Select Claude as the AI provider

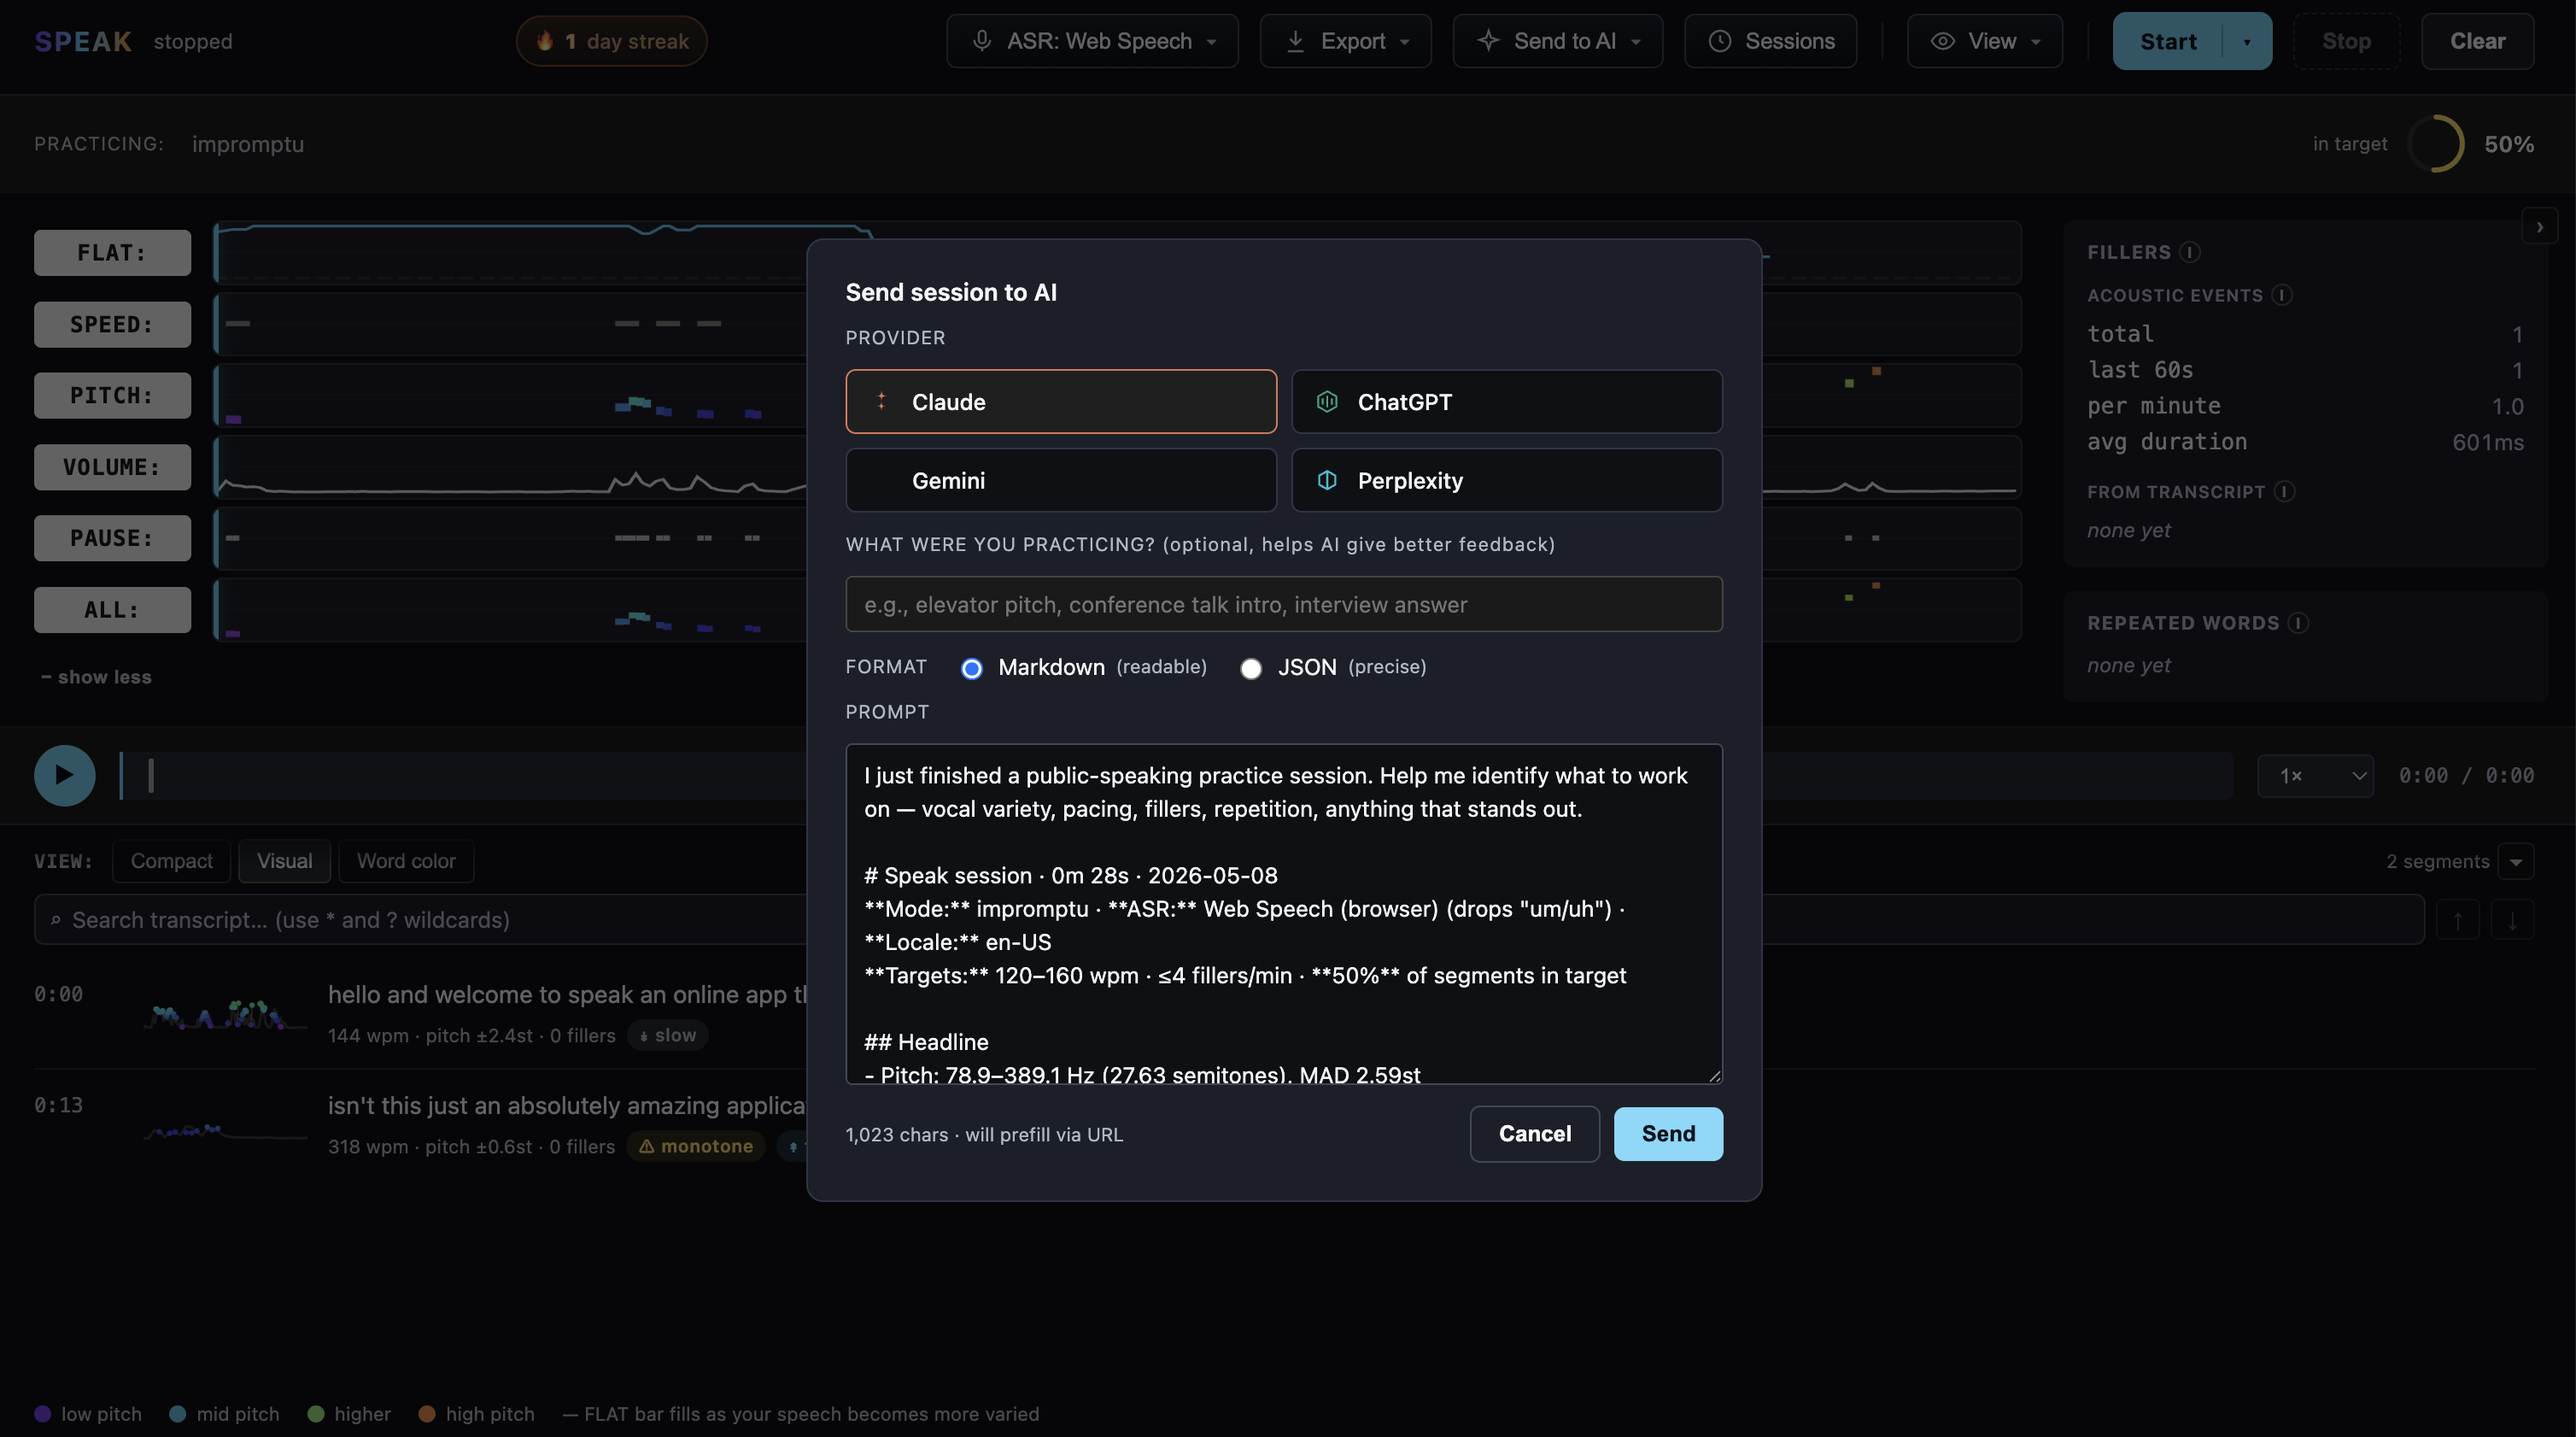pos(1061,401)
